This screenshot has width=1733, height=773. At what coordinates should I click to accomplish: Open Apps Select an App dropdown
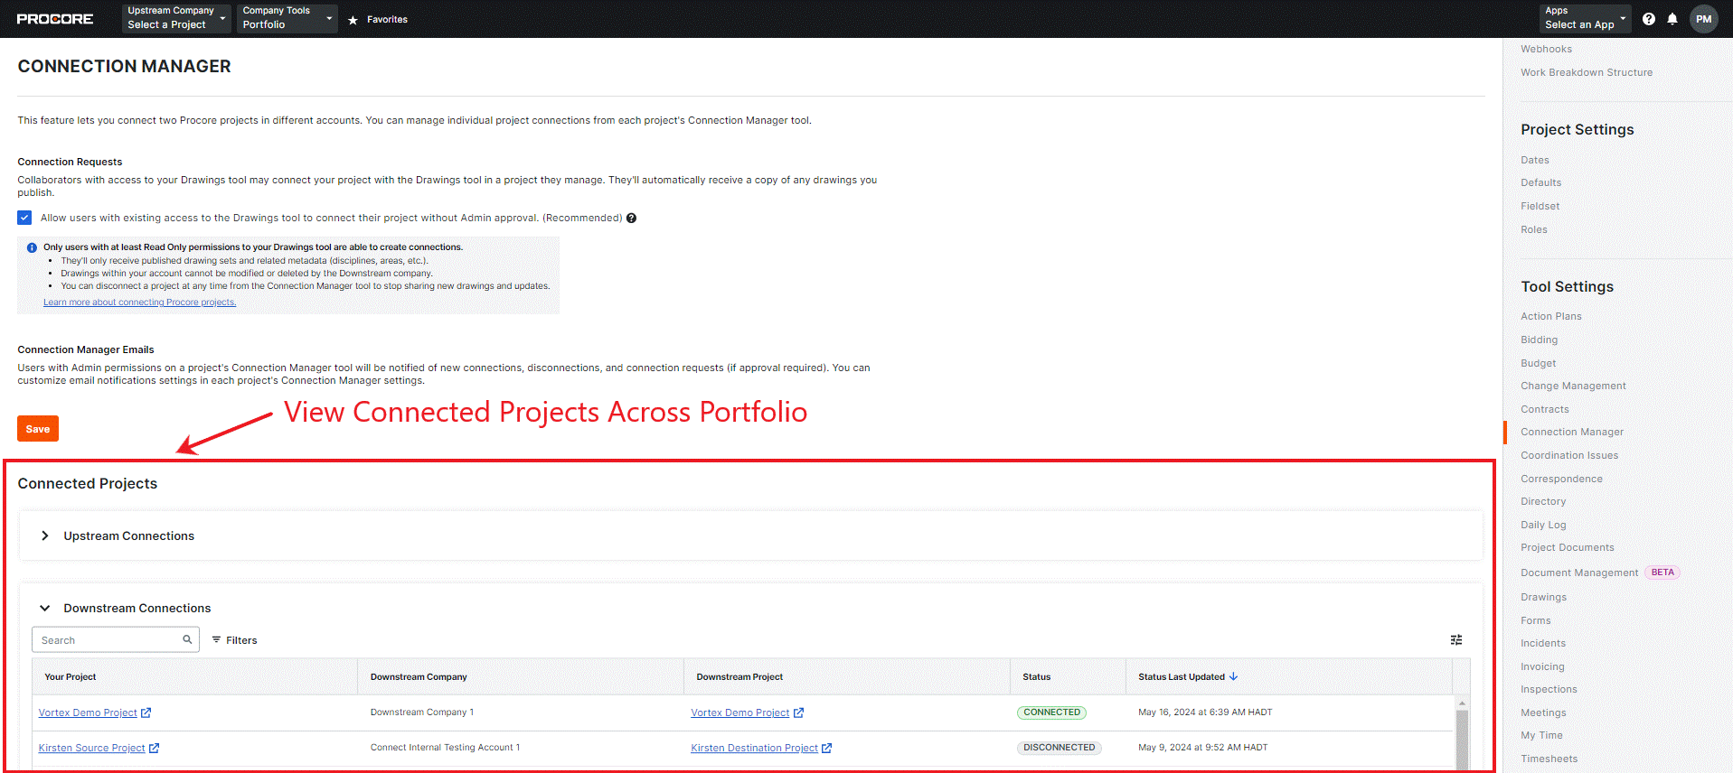(x=1585, y=18)
